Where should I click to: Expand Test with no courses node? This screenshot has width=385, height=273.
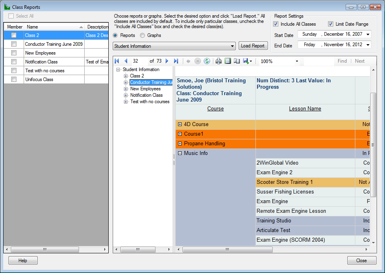(126, 102)
